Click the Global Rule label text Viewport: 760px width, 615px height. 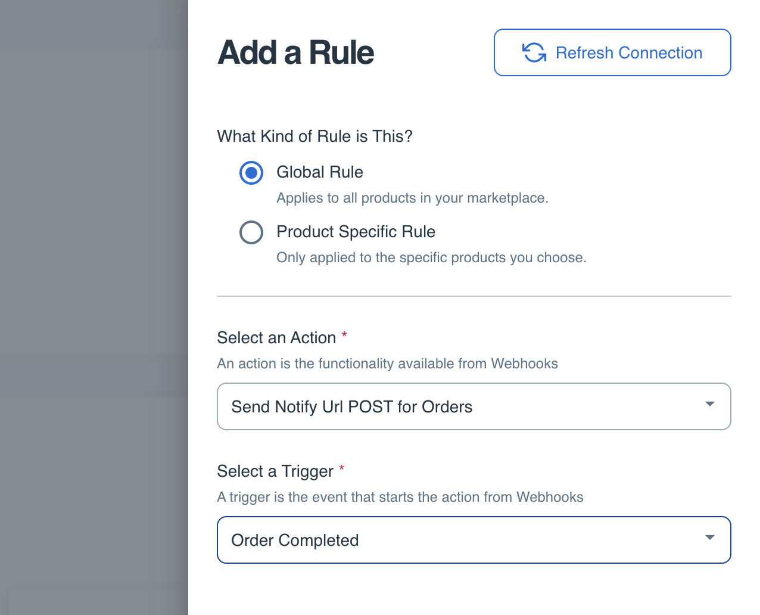coord(320,172)
